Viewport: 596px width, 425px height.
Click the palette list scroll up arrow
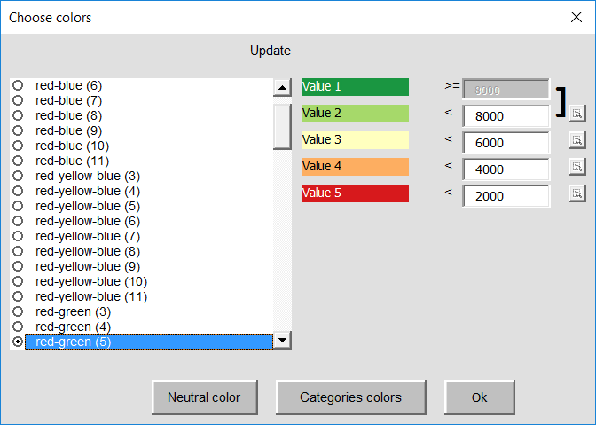(x=282, y=88)
